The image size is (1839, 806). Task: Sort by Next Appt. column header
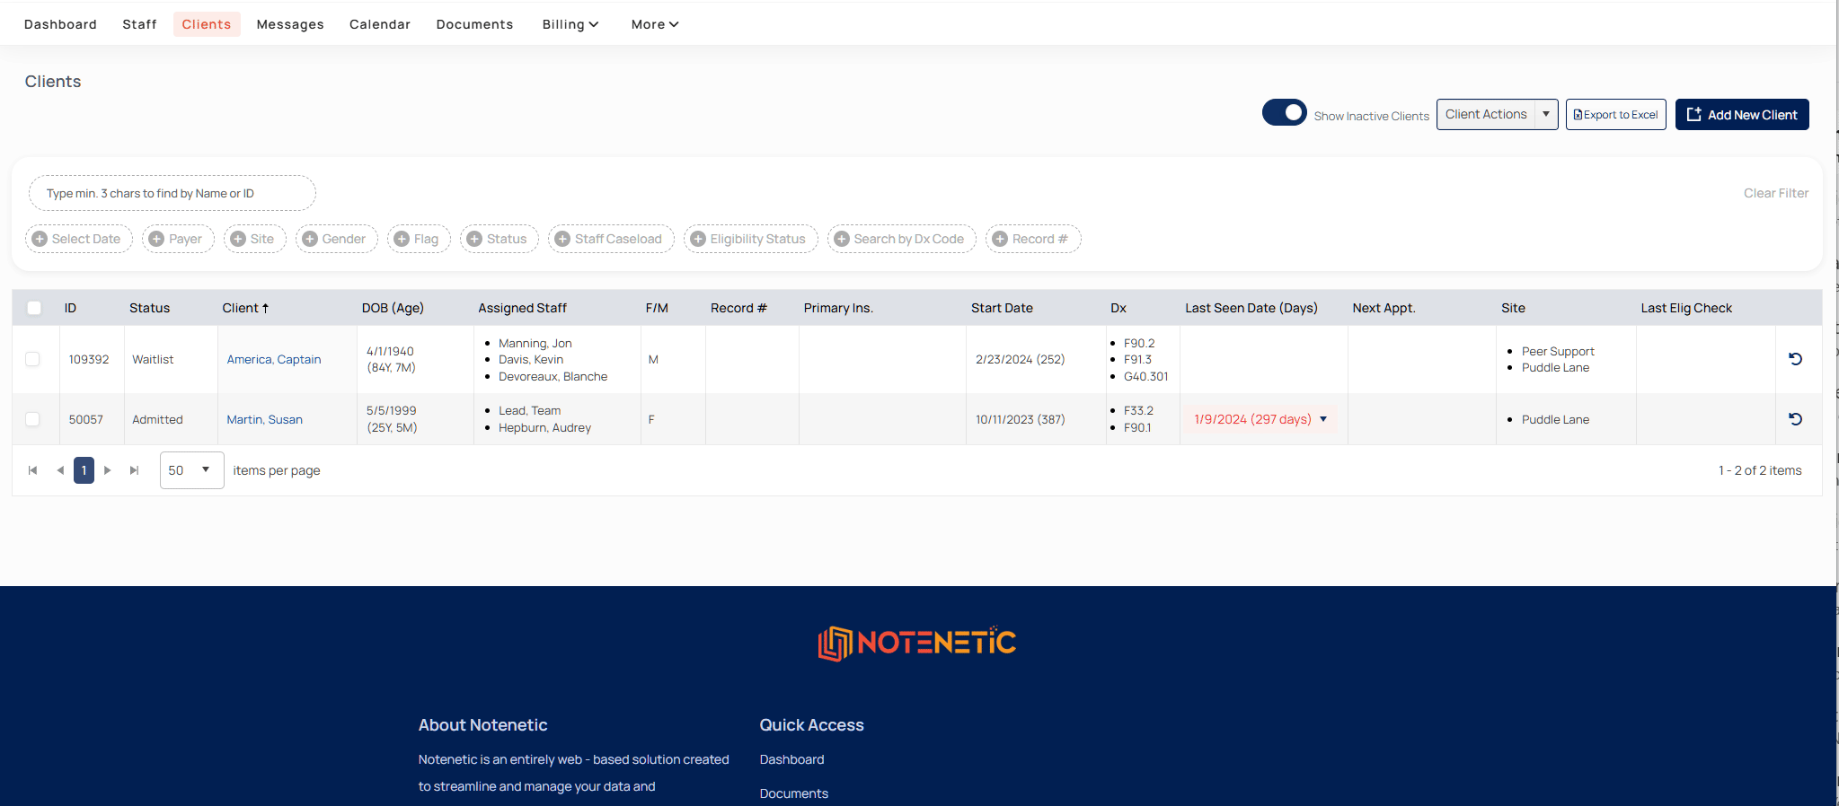click(x=1384, y=308)
